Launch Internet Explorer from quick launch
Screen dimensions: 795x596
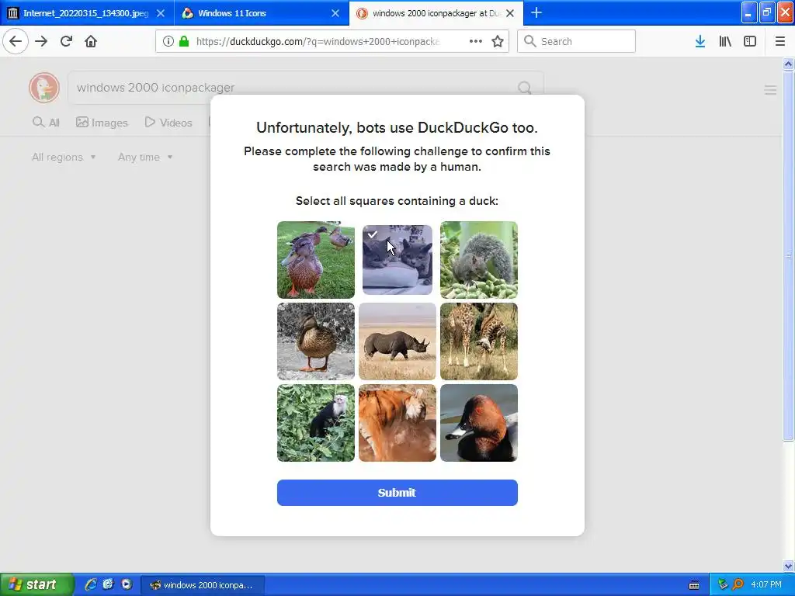pyautogui.click(x=91, y=584)
